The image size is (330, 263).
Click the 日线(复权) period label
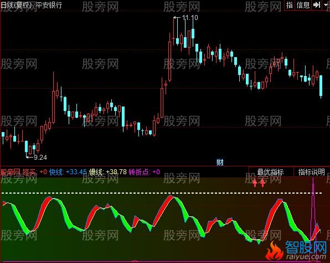click(x=16, y=5)
